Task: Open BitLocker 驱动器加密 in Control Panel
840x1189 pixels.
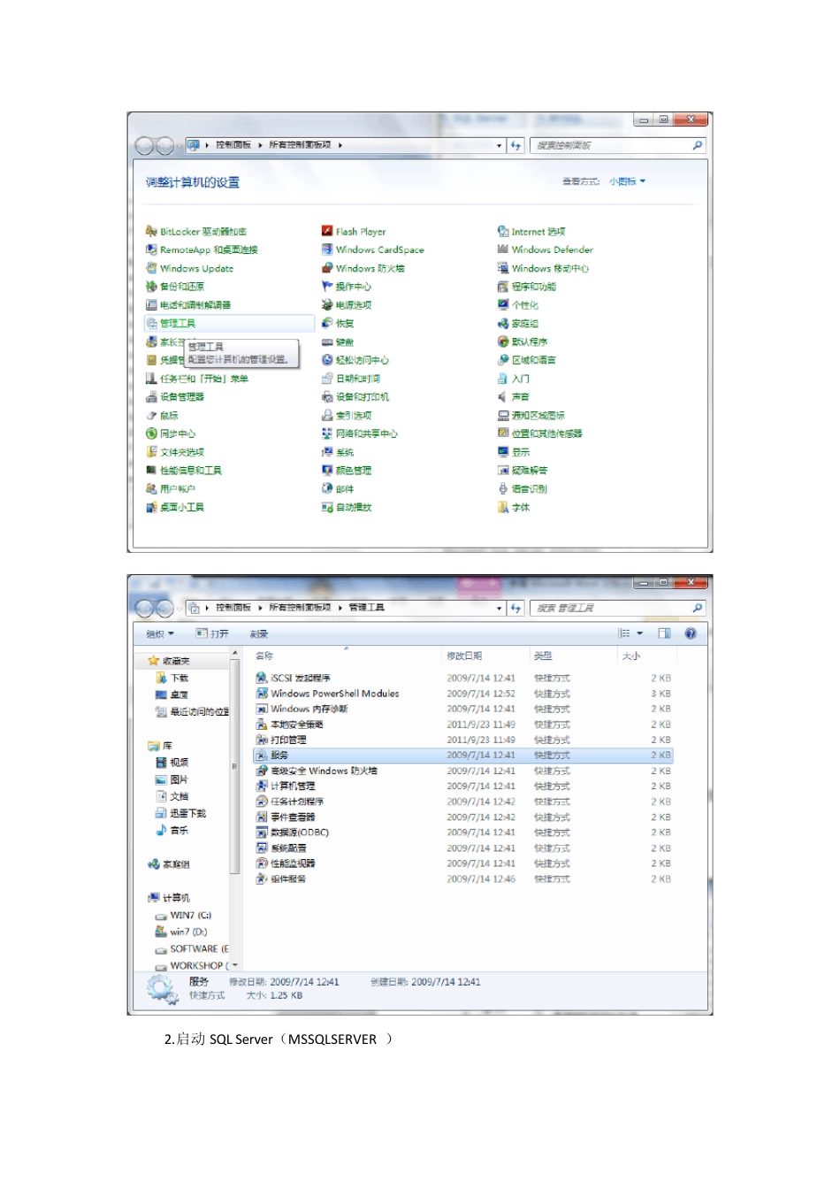Action: pyautogui.click(x=196, y=232)
